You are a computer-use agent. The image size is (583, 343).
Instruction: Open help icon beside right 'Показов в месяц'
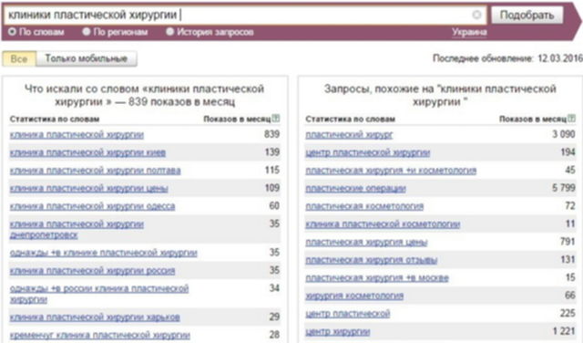click(x=571, y=119)
